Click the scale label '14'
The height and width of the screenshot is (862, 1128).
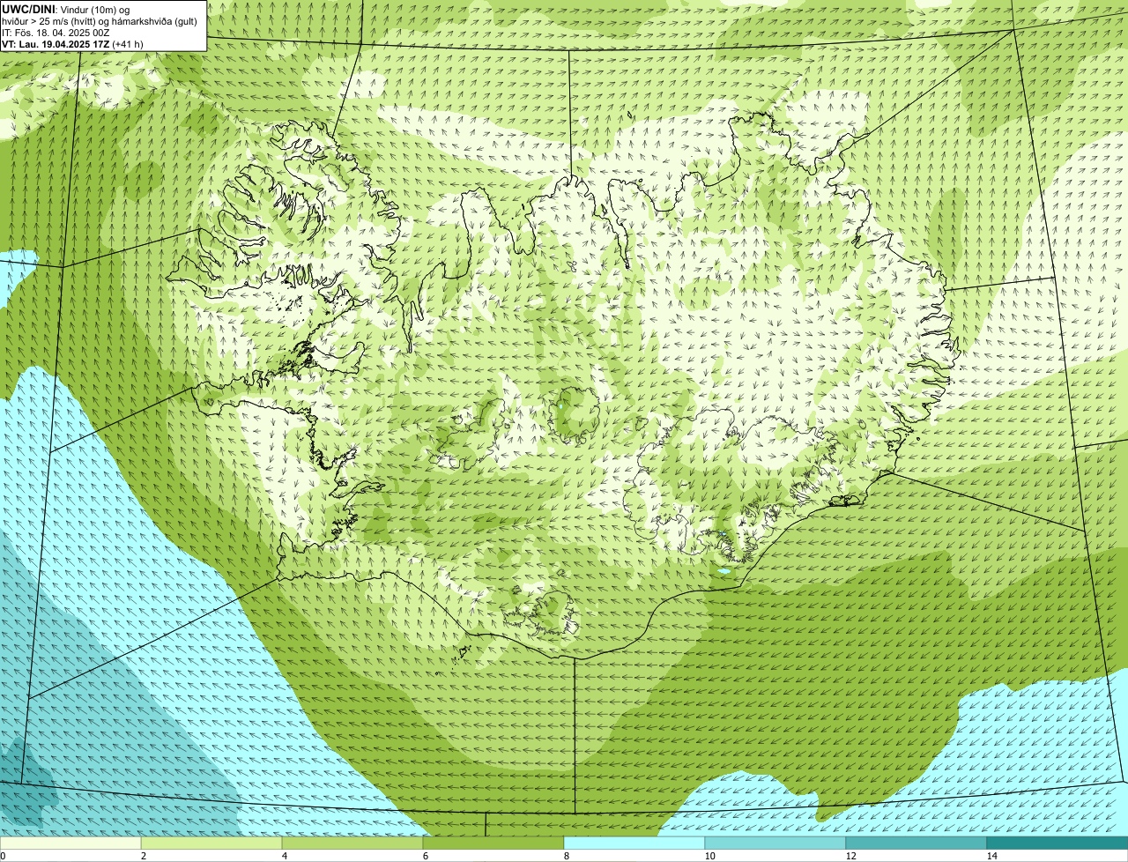click(991, 856)
